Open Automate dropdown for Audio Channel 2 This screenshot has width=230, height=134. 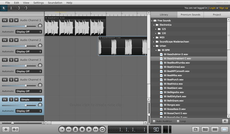tap(29, 52)
